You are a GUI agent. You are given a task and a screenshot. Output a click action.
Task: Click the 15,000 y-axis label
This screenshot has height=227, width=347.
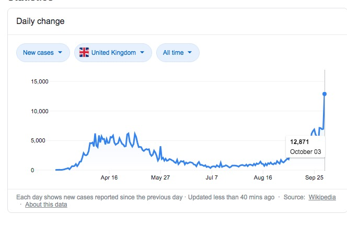point(39,81)
